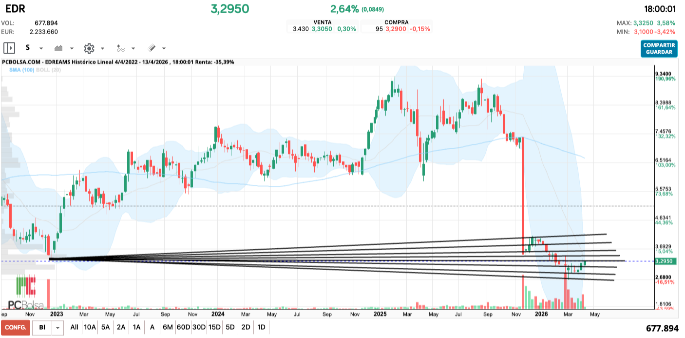
Task: Open the CONFG. button
Action: pos(15,328)
